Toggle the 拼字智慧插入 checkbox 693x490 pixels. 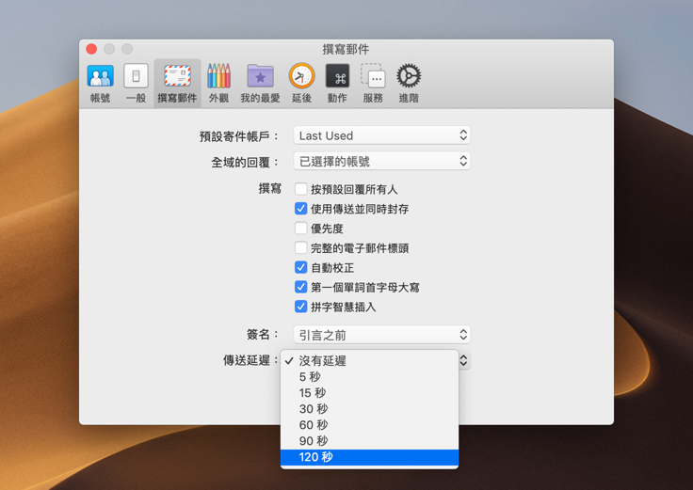click(x=301, y=307)
